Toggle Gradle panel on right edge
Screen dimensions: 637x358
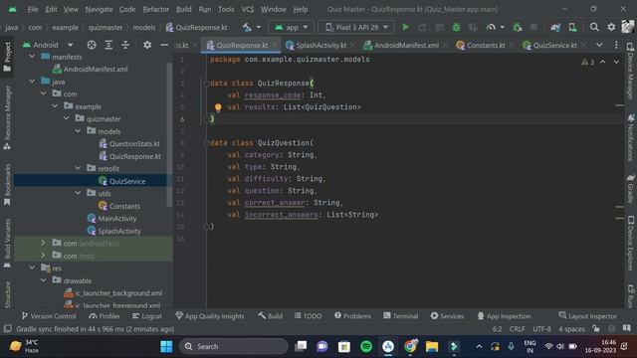(630, 189)
